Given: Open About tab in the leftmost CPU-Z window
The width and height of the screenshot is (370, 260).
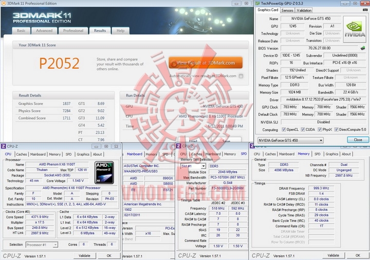Looking at the screenshot, I should [98, 154].
